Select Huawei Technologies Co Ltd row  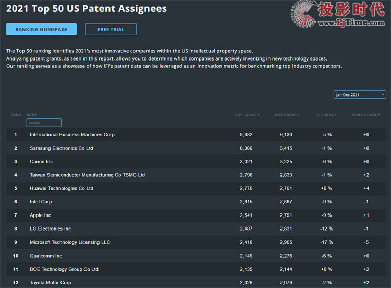(62, 188)
